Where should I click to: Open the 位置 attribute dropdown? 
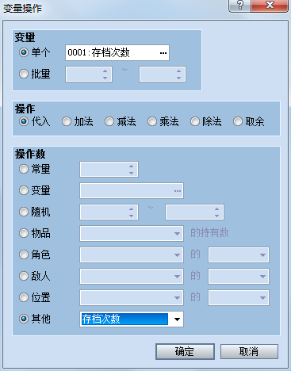(x=239, y=298)
